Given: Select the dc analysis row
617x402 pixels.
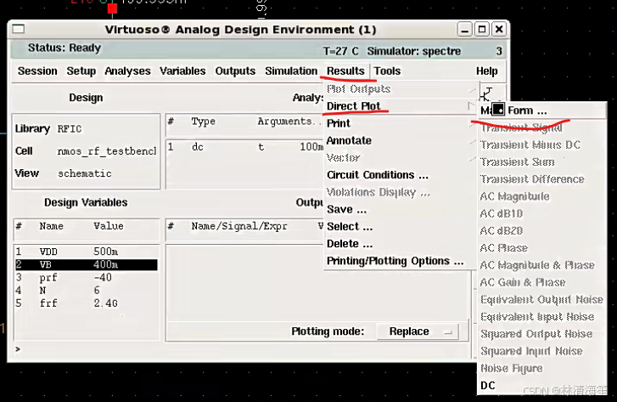Looking at the screenshot, I should (245, 147).
